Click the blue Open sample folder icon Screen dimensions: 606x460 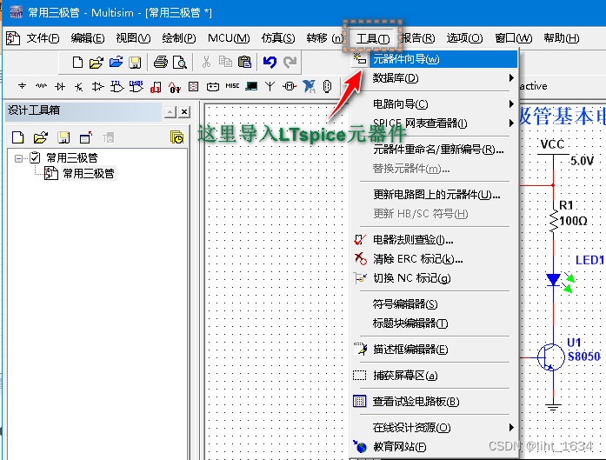pyautogui.click(x=116, y=62)
